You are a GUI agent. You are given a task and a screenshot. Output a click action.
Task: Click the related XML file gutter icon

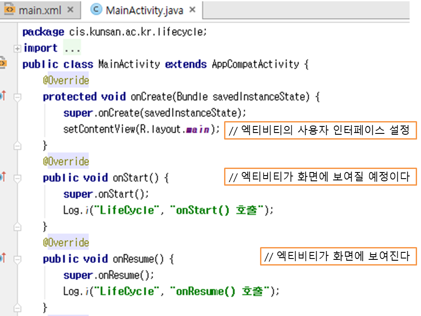(3, 64)
